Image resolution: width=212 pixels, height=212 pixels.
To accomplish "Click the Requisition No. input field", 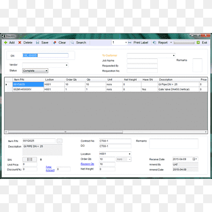I will [142, 71].
